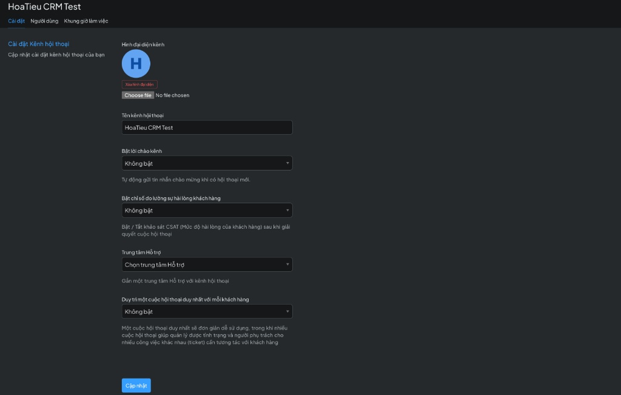Open the Cài đặt tab

tap(16, 21)
